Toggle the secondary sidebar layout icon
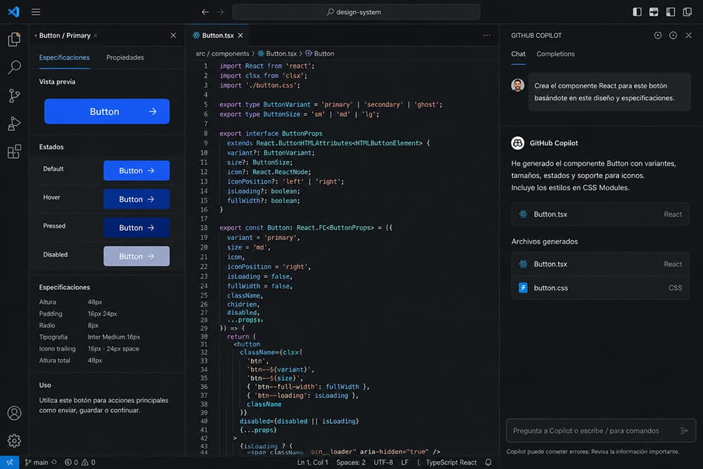 click(x=670, y=12)
